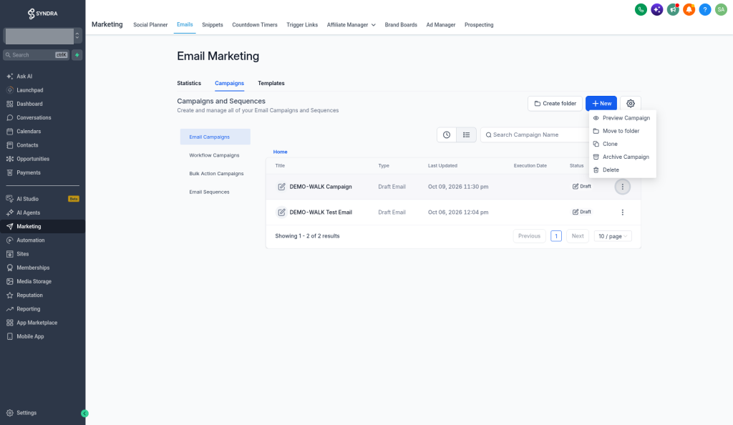Image resolution: width=733 pixels, height=425 pixels.
Task: Collapse the sidebar with green arrow
Action: pos(84,414)
